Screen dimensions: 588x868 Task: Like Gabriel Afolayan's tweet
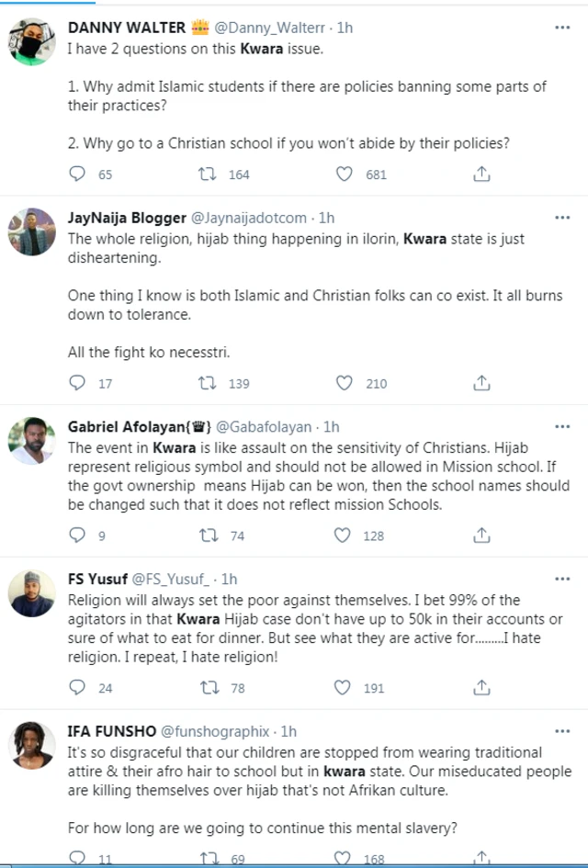[x=343, y=535]
